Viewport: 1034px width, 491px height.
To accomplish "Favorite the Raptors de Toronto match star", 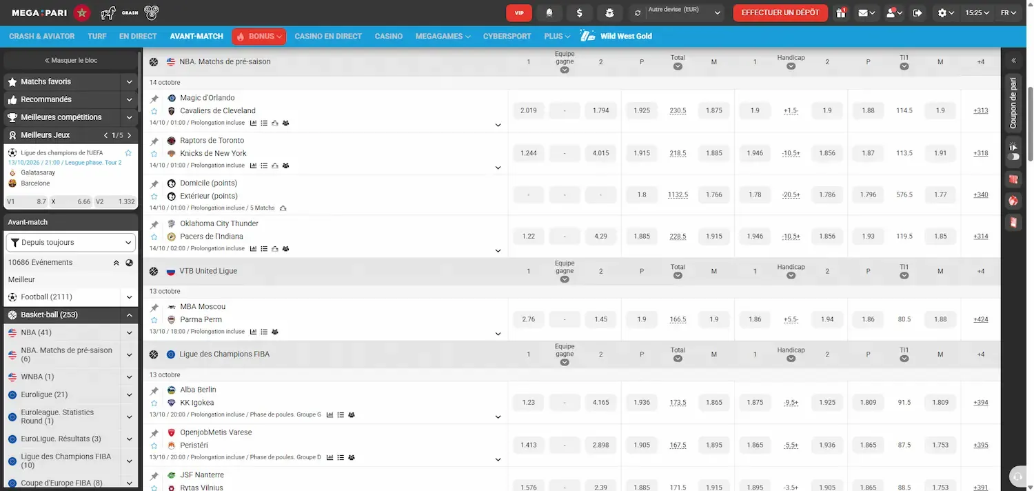I will (154, 153).
